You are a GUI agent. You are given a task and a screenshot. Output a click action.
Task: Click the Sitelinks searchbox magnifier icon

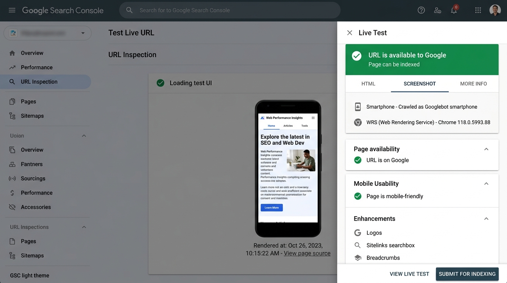pos(357,245)
